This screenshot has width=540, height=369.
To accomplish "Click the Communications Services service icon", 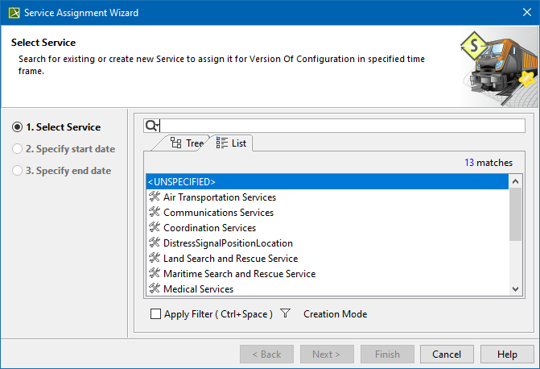I will (x=155, y=213).
